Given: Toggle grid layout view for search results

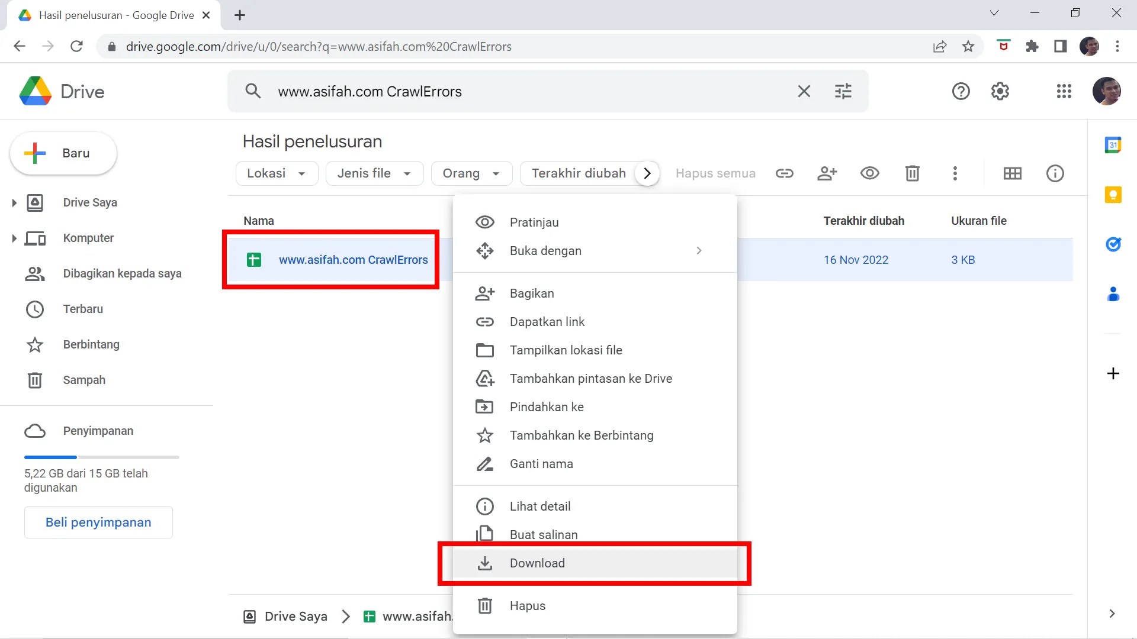Looking at the screenshot, I should tap(1013, 173).
